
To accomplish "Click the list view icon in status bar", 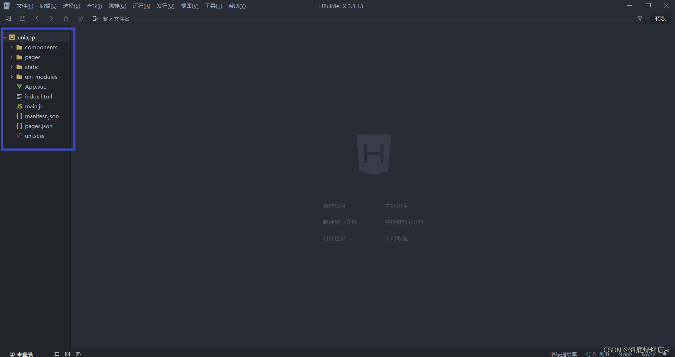I will coord(56,354).
